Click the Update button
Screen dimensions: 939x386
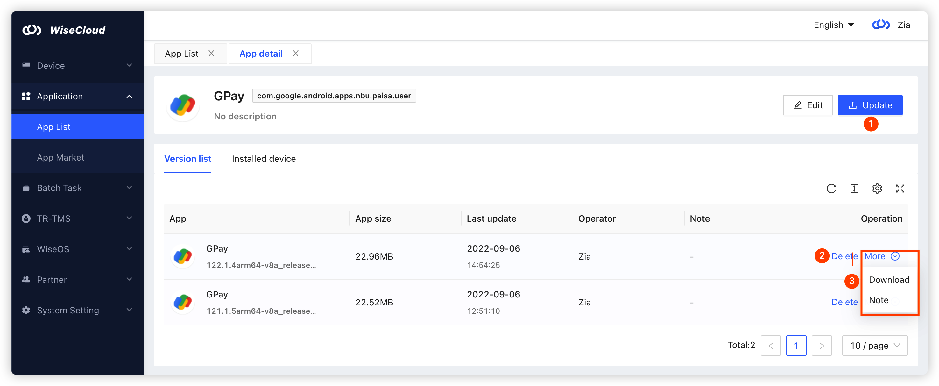(x=870, y=105)
